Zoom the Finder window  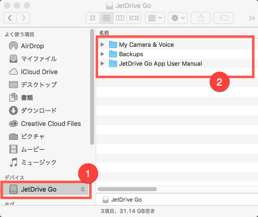tap(27, 5)
